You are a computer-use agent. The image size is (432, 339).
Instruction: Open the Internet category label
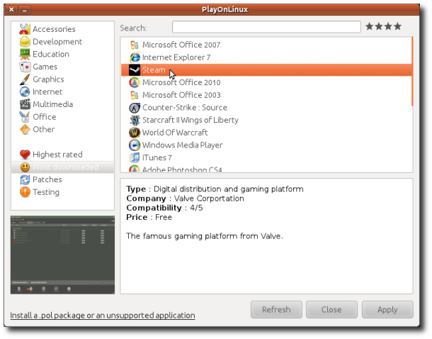pyautogui.click(x=47, y=92)
